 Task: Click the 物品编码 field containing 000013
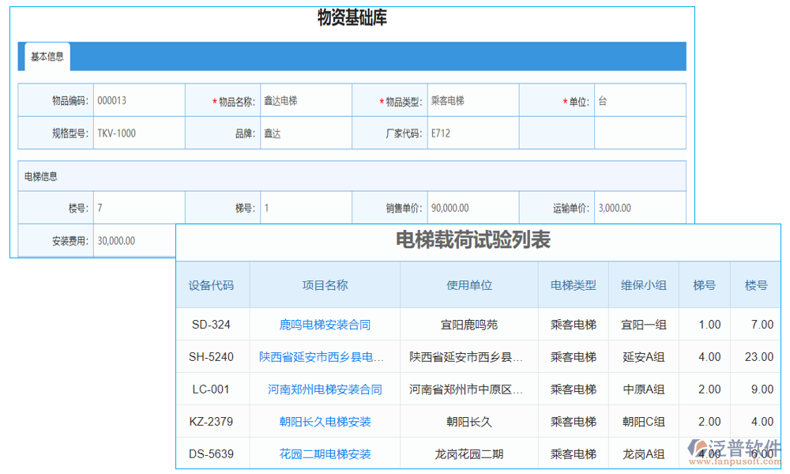click(x=138, y=100)
